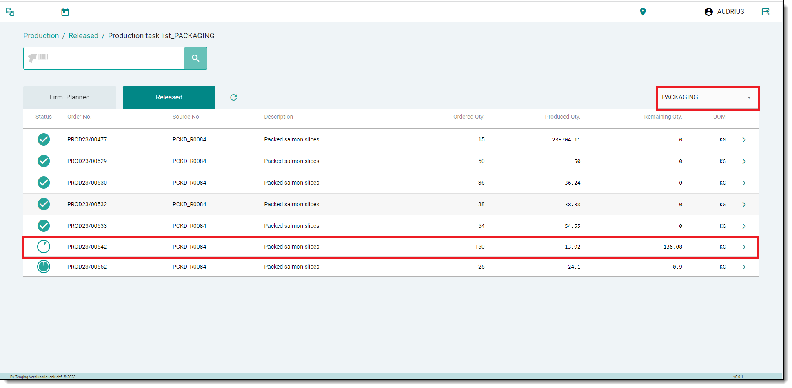Open the calendar icon in top bar

point(65,12)
